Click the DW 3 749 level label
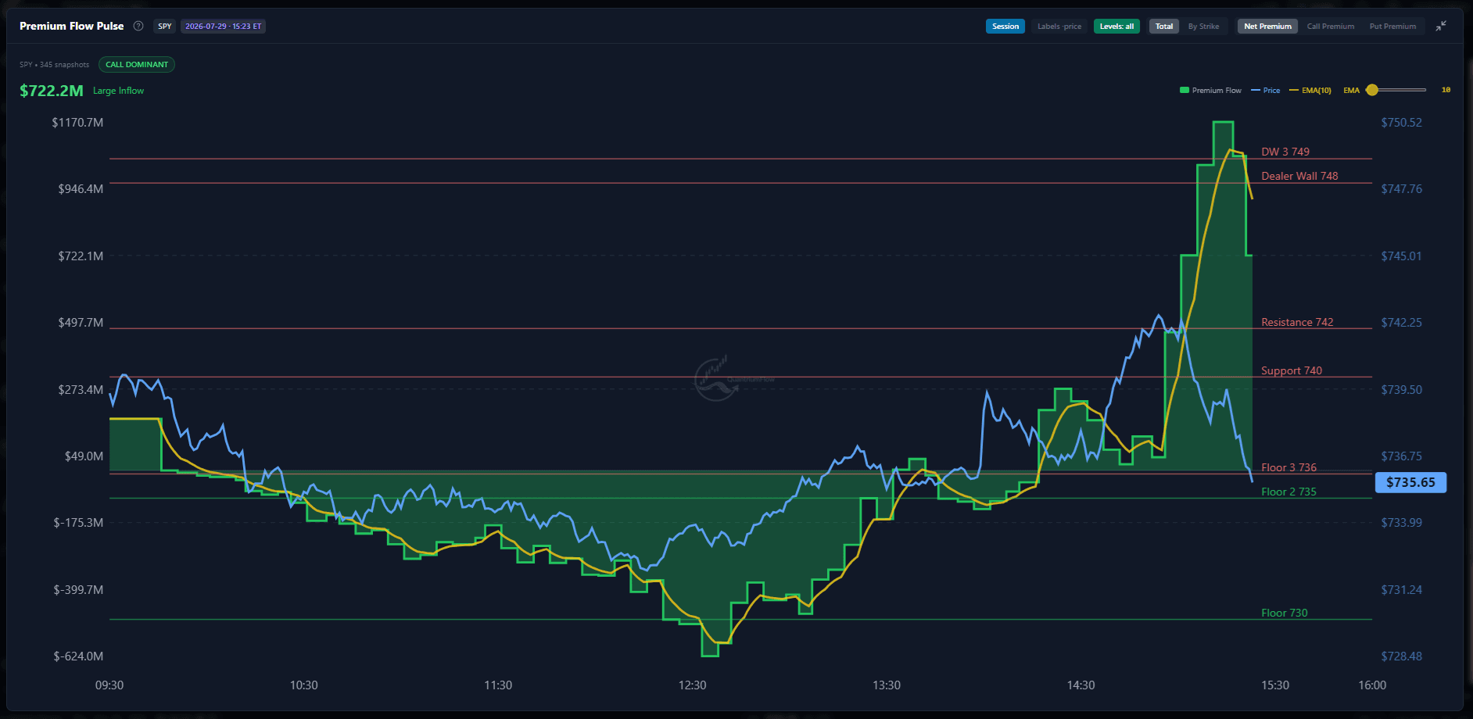The width and height of the screenshot is (1473, 719). pos(1285,152)
